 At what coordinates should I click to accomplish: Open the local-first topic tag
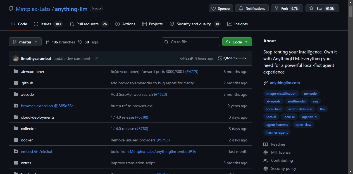pyautogui.click(x=274, y=109)
